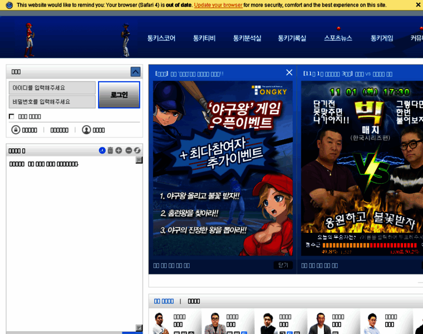Select the blue-highlighted tab above analyst list
This screenshot has width=423, height=334.
[x=164, y=301]
